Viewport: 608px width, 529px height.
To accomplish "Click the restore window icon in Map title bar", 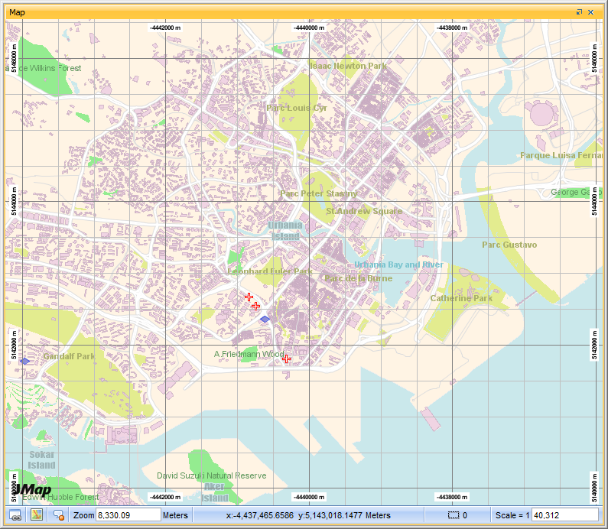I will click(x=579, y=12).
